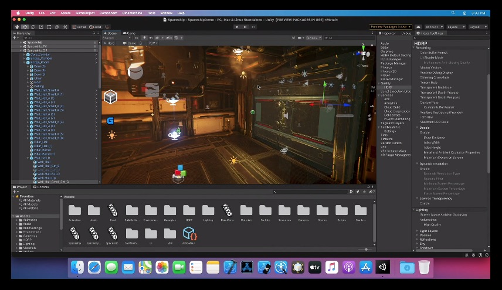The width and height of the screenshot is (502, 290).
Task: Select Package Manager in Project Settings list
Action: point(394,63)
